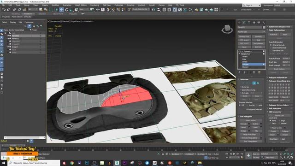The width and height of the screenshot is (295, 166).
Task: Click the Mirror tool icon
Action: 153,10
